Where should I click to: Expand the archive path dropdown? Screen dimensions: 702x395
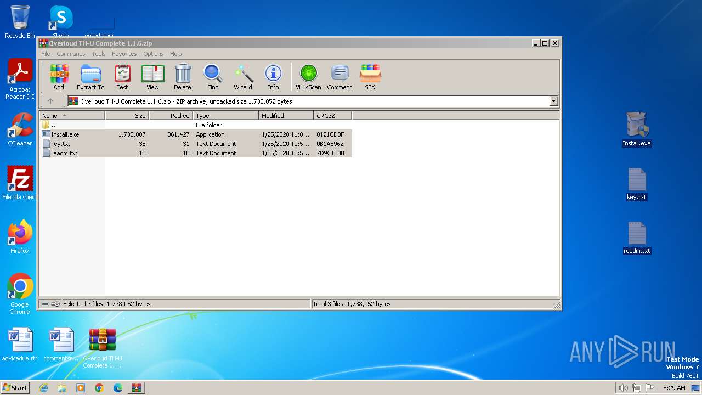click(553, 101)
